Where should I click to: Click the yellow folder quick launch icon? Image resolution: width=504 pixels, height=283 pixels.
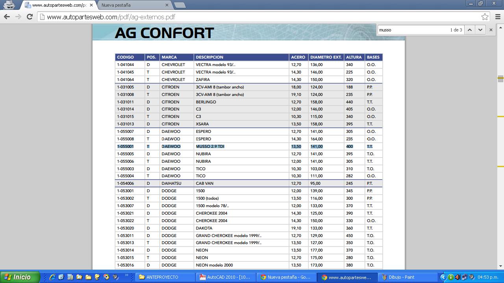pos(88,277)
